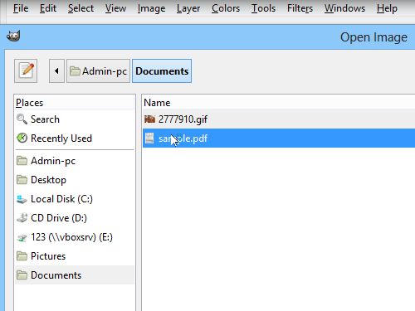Click the Search magnifier icon in Places
Viewport: 415px width, 311px height.
click(x=22, y=119)
